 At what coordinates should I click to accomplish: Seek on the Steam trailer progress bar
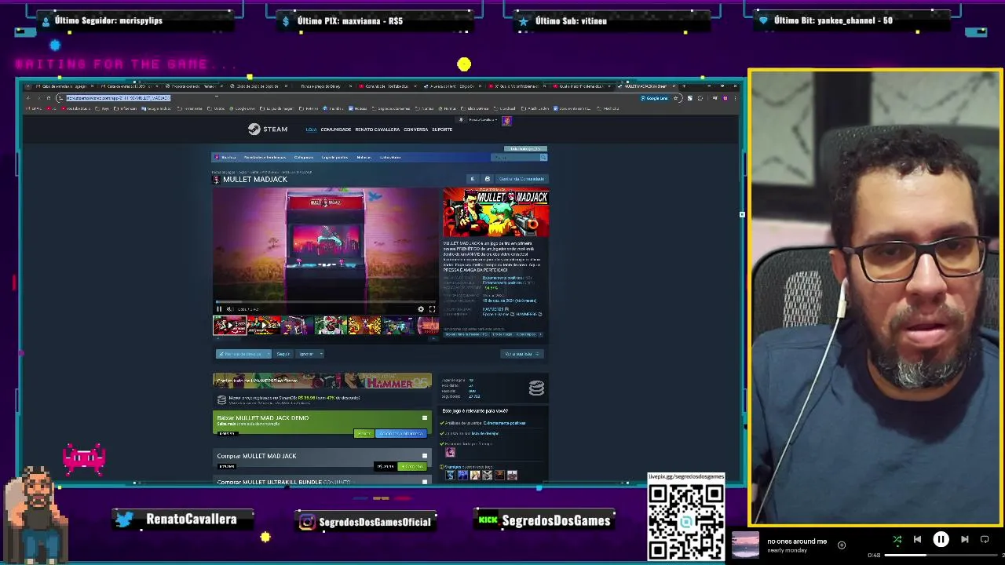(325, 302)
